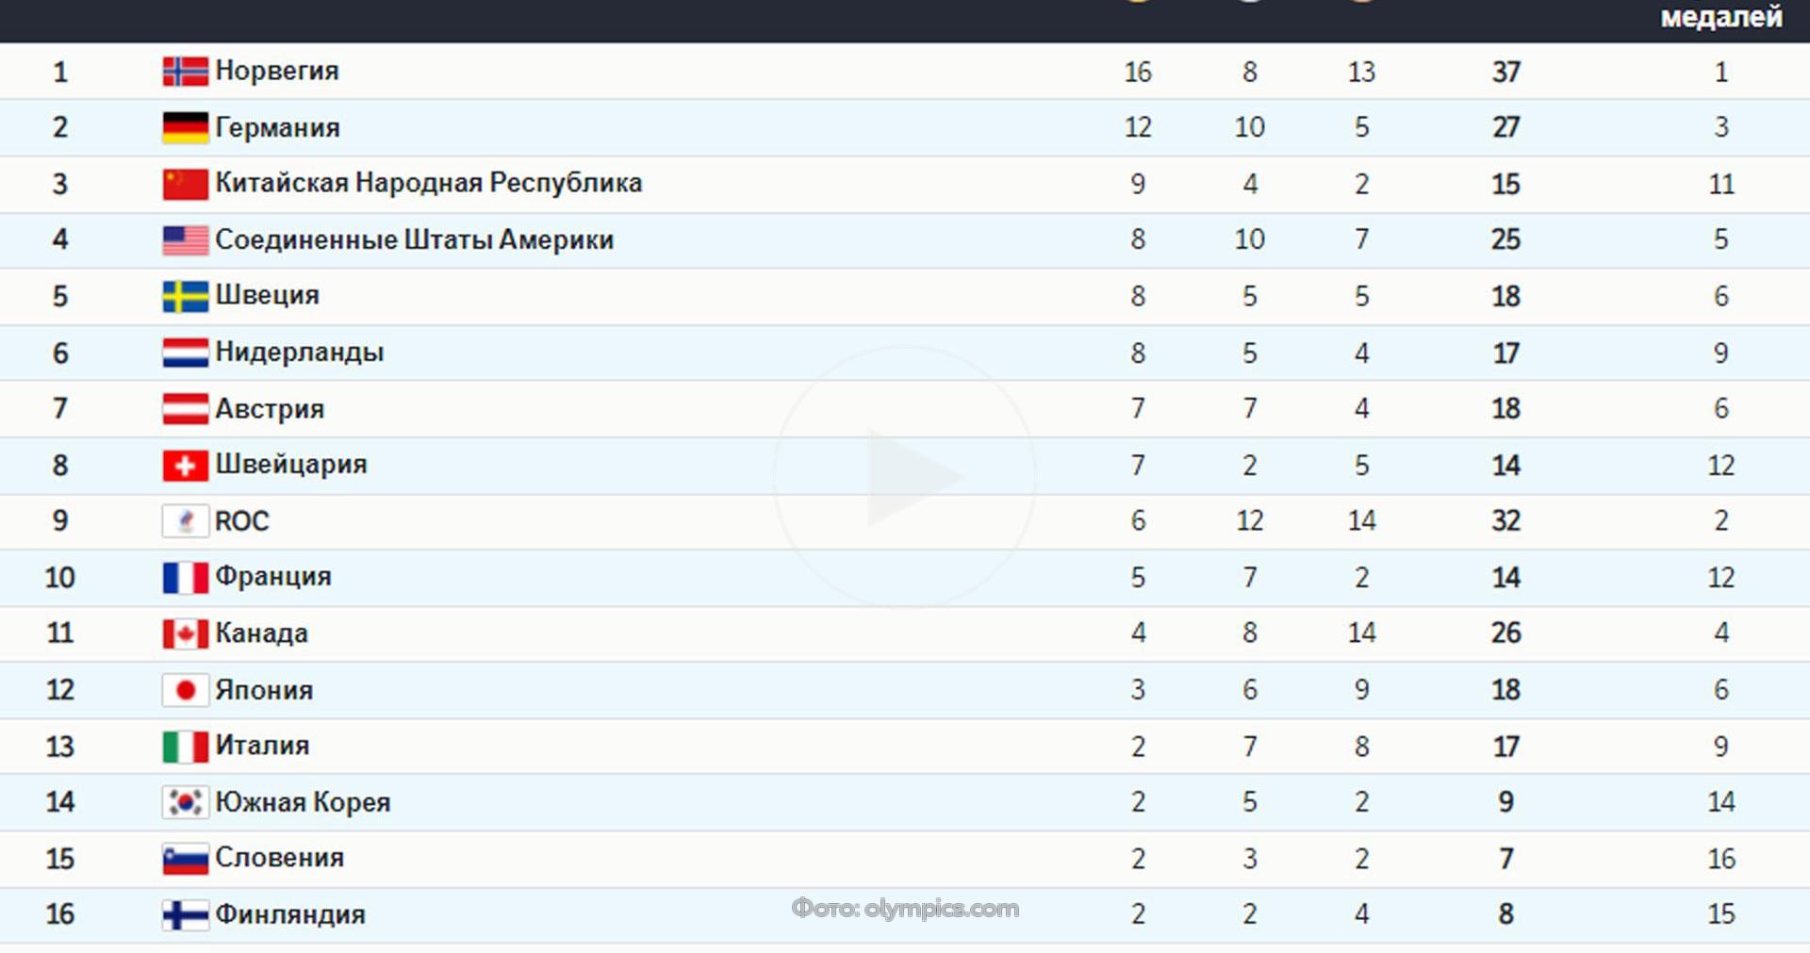Open the Нидерланды country link
The width and height of the screenshot is (1810, 953).
(x=300, y=352)
